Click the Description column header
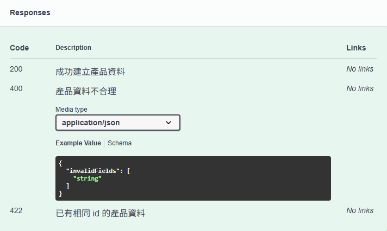The image size is (387, 231). point(73,48)
